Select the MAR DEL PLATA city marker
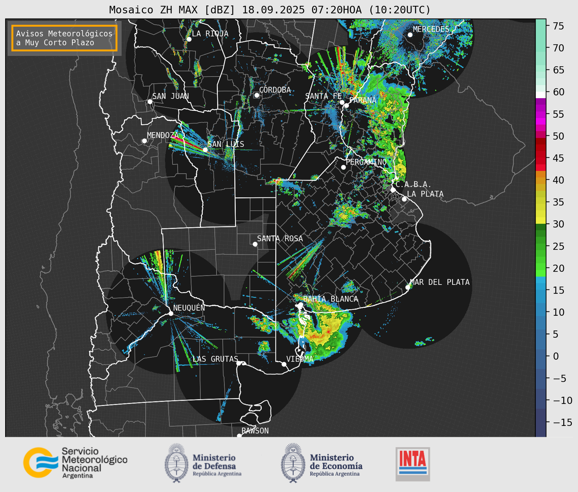Screen dimensions: 578x492 [x=408, y=287]
